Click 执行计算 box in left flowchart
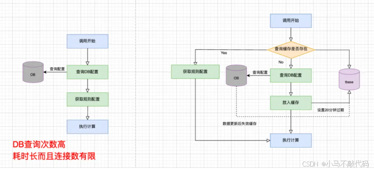 88,127
